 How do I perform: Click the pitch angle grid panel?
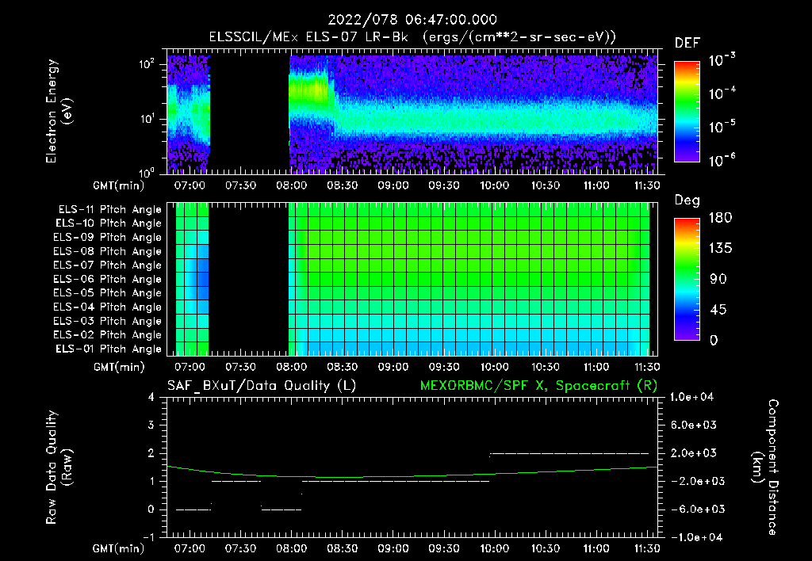click(412, 279)
